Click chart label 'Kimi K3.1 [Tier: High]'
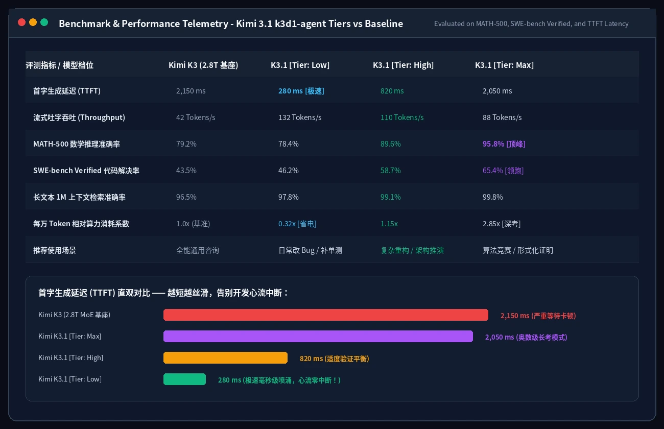The width and height of the screenshot is (664, 429). click(x=70, y=357)
